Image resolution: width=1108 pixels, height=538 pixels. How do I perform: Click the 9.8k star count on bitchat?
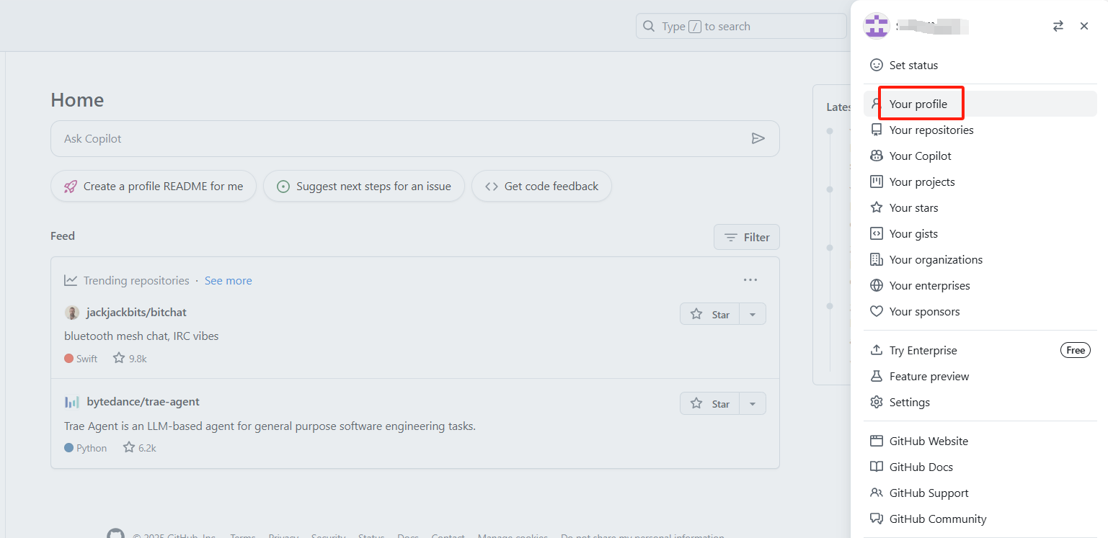[130, 358]
